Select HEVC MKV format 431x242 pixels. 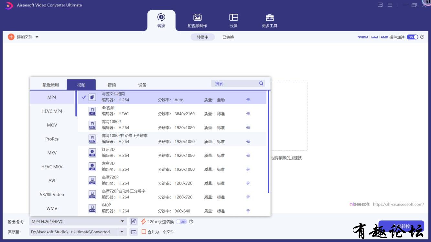tap(52, 167)
